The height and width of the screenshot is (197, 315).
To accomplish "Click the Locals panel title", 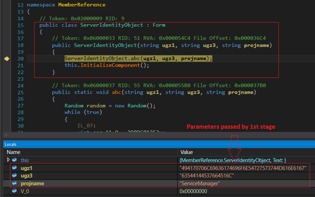I will pos(10,144).
